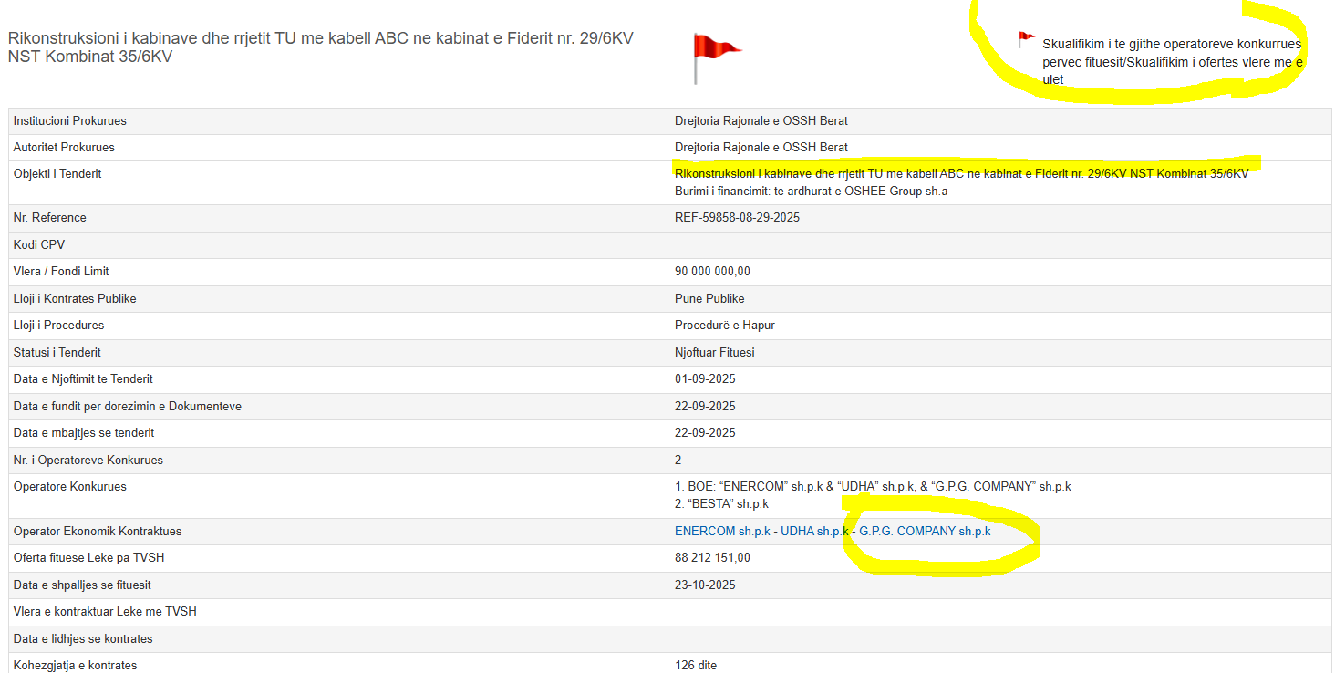Click Drejtoria Rajonale in Institucioni Prokurues row
Image resolution: width=1335 pixels, height=673 pixels.
[761, 121]
